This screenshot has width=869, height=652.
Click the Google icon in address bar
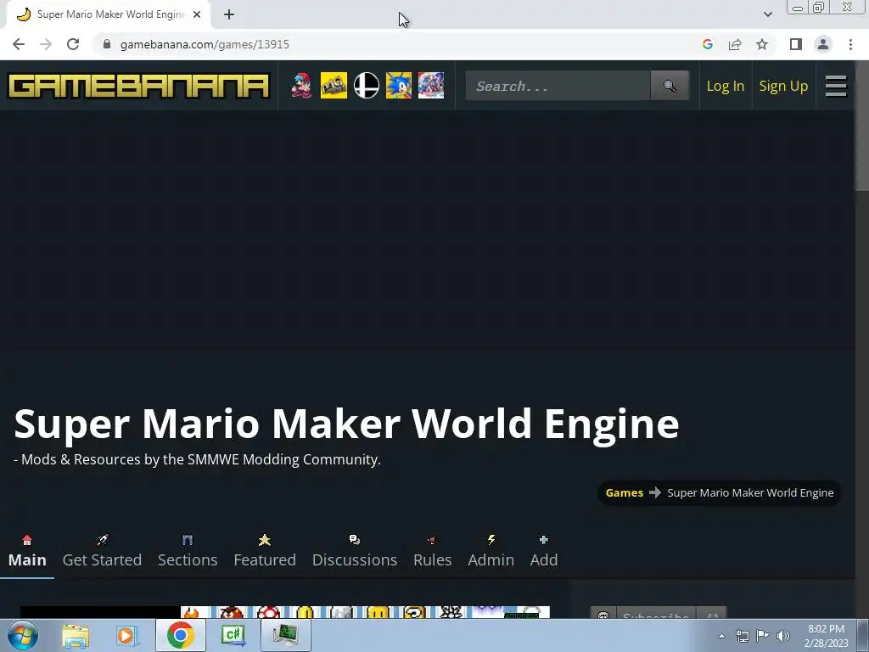[707, 44]
